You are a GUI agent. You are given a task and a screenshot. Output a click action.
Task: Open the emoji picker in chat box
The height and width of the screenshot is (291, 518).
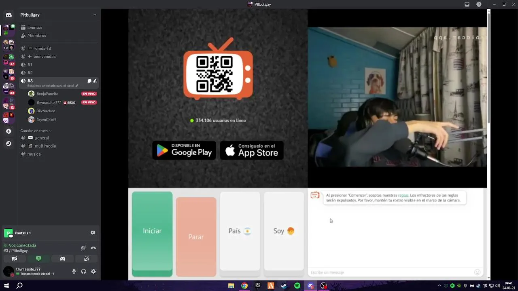click(477, 272)
